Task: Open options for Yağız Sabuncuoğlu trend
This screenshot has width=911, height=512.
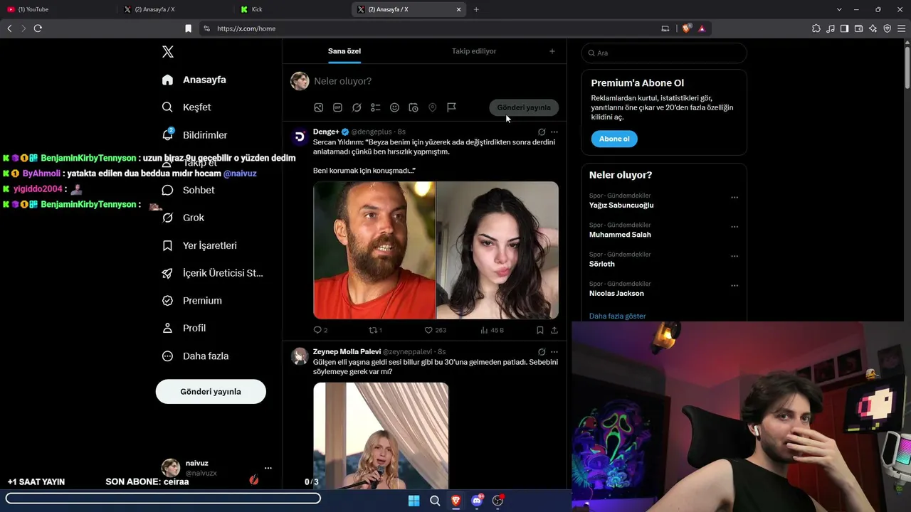Action: (734, 198)
